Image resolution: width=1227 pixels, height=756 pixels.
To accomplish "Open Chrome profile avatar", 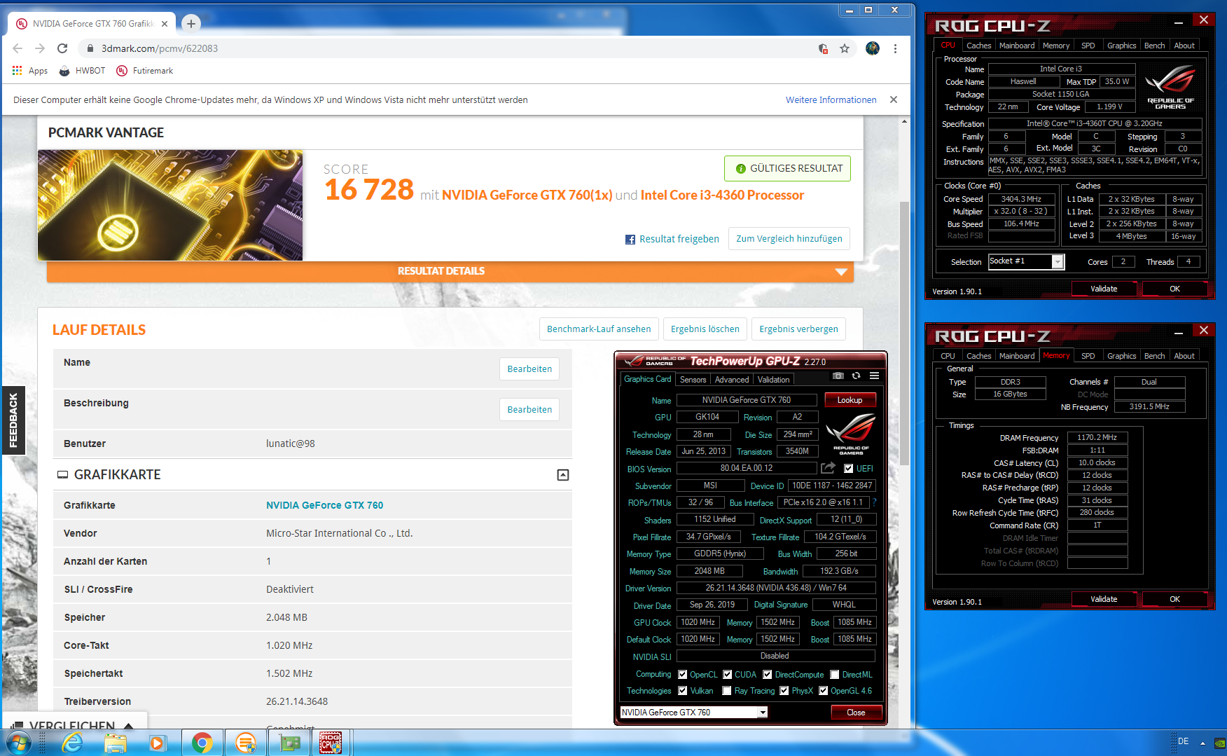I will (x=872, y=48).
